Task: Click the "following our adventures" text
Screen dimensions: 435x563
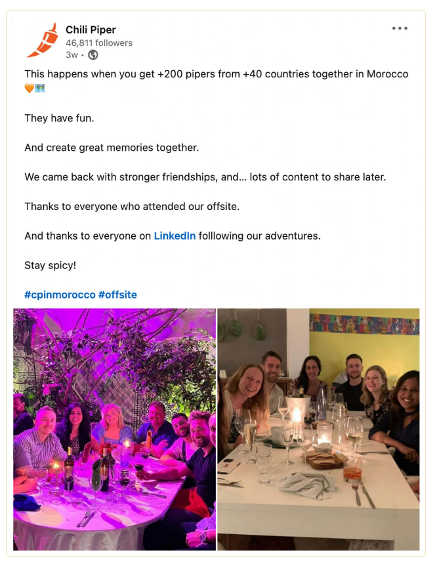Action: [x=260, y=236]
